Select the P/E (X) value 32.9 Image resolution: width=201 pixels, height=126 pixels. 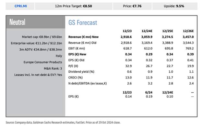128,66
